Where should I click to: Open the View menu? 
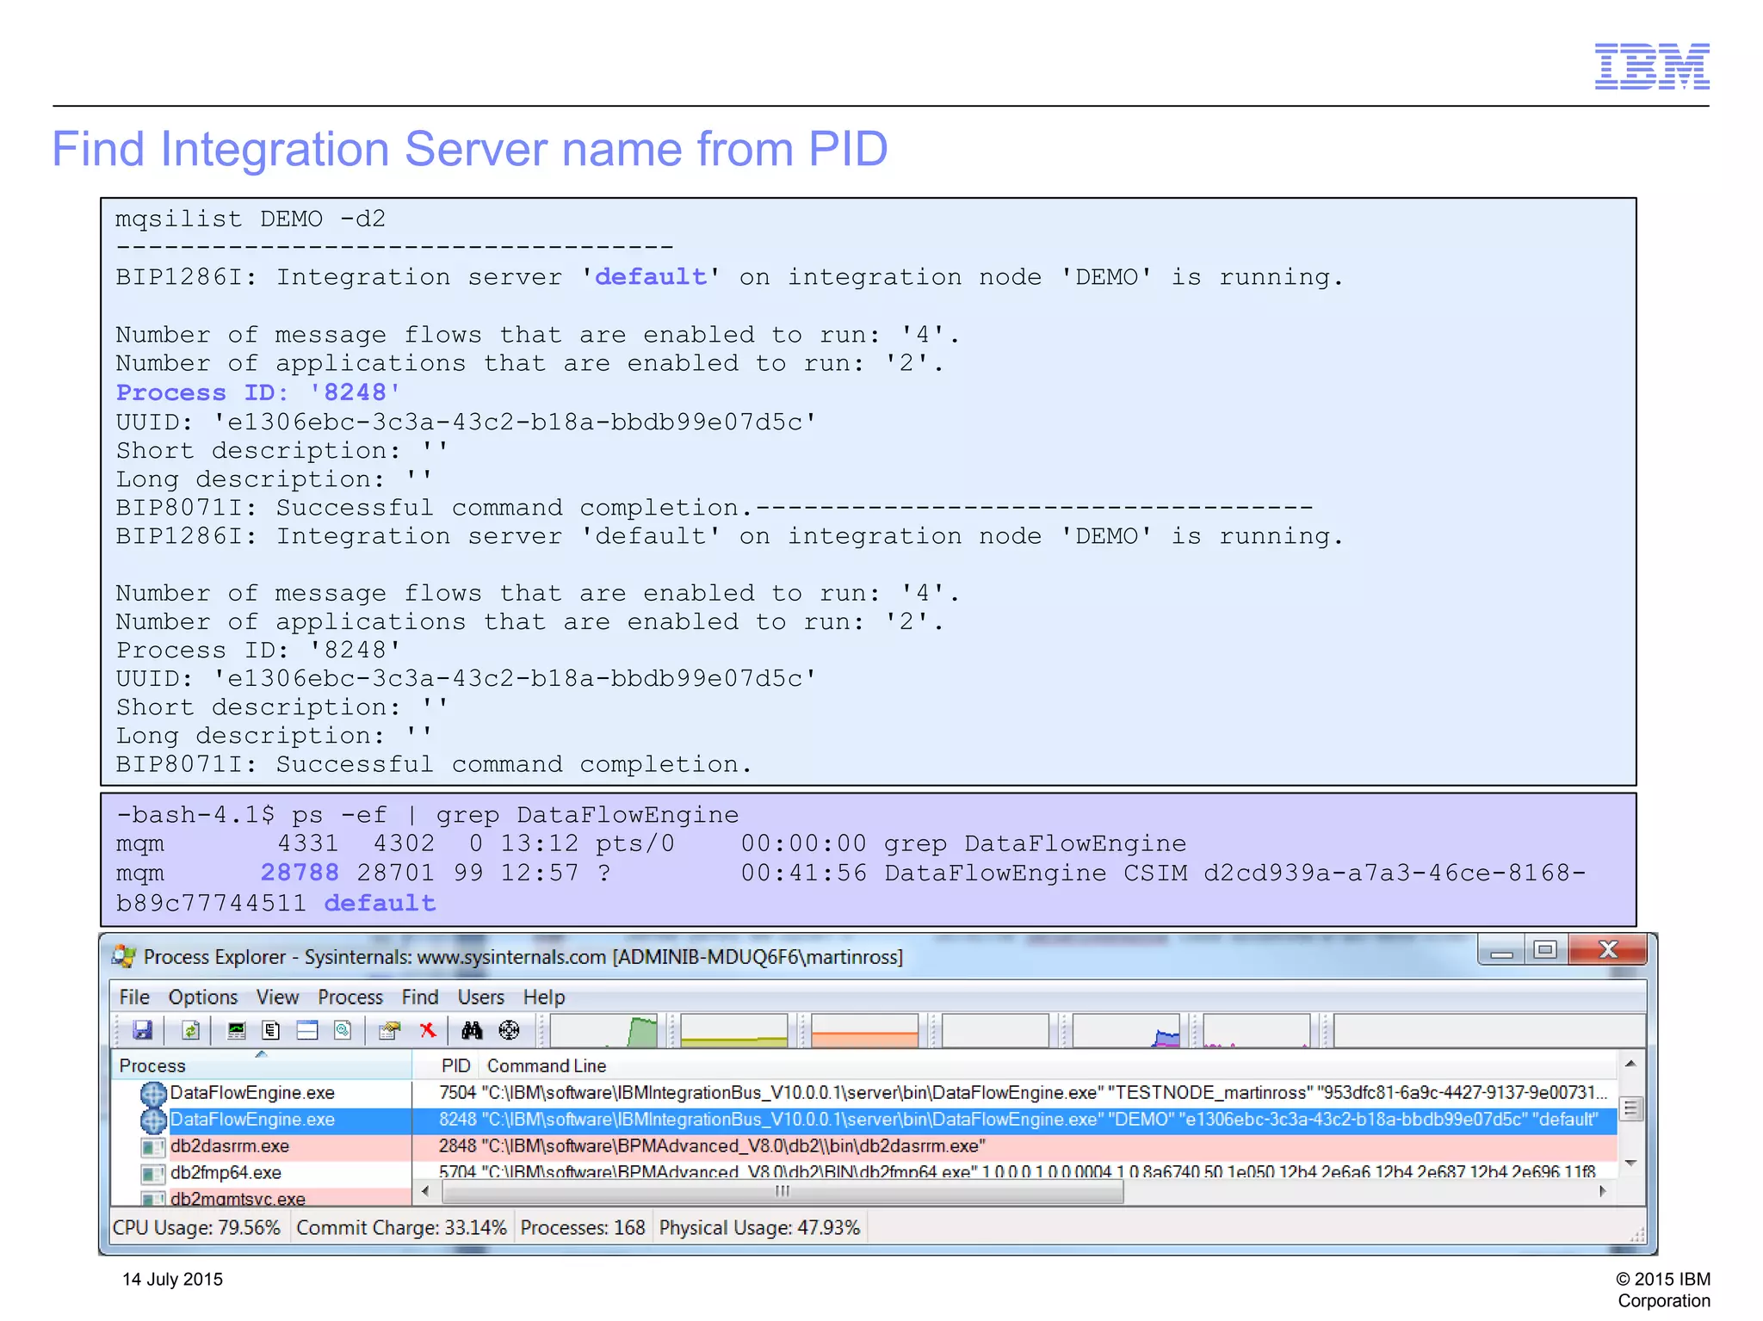277,997
